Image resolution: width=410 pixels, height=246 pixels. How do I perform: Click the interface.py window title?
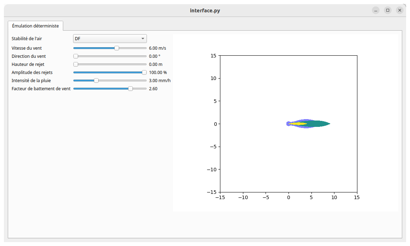(x=205, y=11)
